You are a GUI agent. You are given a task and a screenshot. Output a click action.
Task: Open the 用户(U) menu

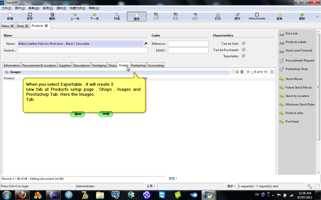[x=20, y=8]
